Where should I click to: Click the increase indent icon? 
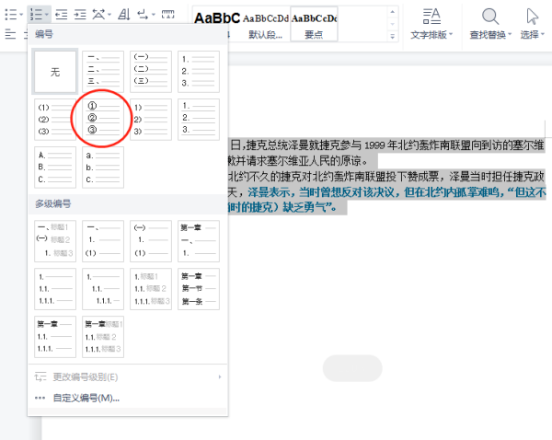(80, 15)
